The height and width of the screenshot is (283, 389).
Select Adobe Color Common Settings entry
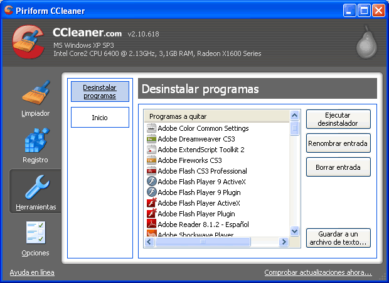tap(203, 128)
